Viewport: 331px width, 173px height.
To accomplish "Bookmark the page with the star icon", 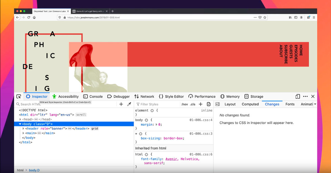I will coord(264,17).
